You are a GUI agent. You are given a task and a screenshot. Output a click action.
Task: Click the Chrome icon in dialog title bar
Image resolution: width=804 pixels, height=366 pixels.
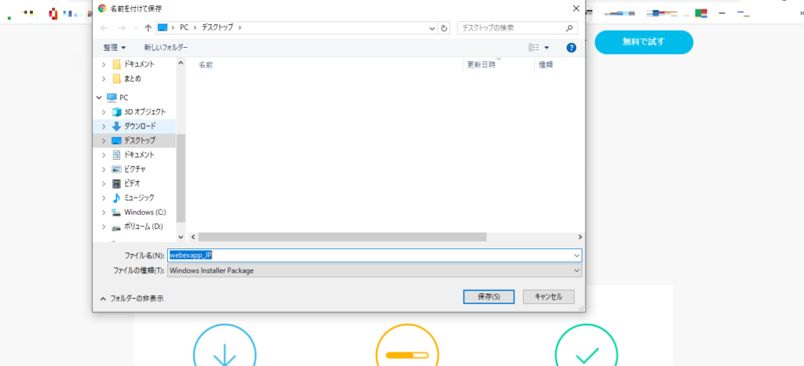(102, 8)
